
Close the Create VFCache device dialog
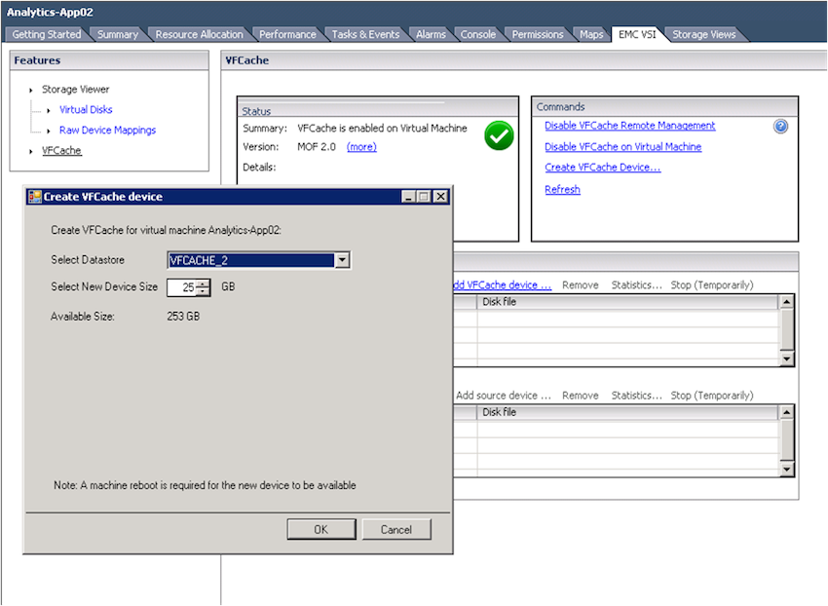(x=440, y=197)
